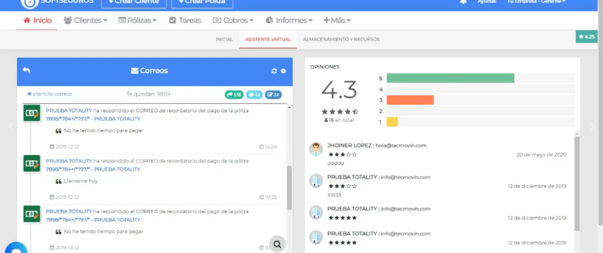Click the three-star rating of JHOINER LOPEZ
This screenshot has height=253, width=603.
(342, 155)
